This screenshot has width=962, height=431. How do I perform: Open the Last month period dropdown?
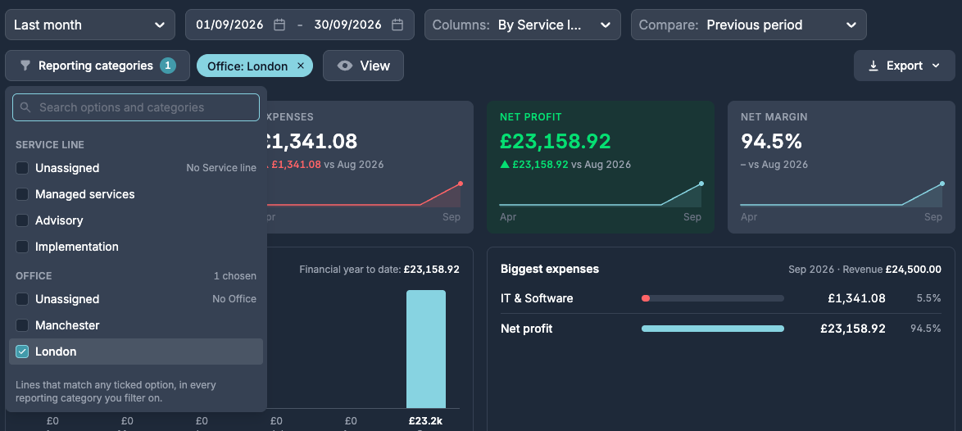pos(89,25)
